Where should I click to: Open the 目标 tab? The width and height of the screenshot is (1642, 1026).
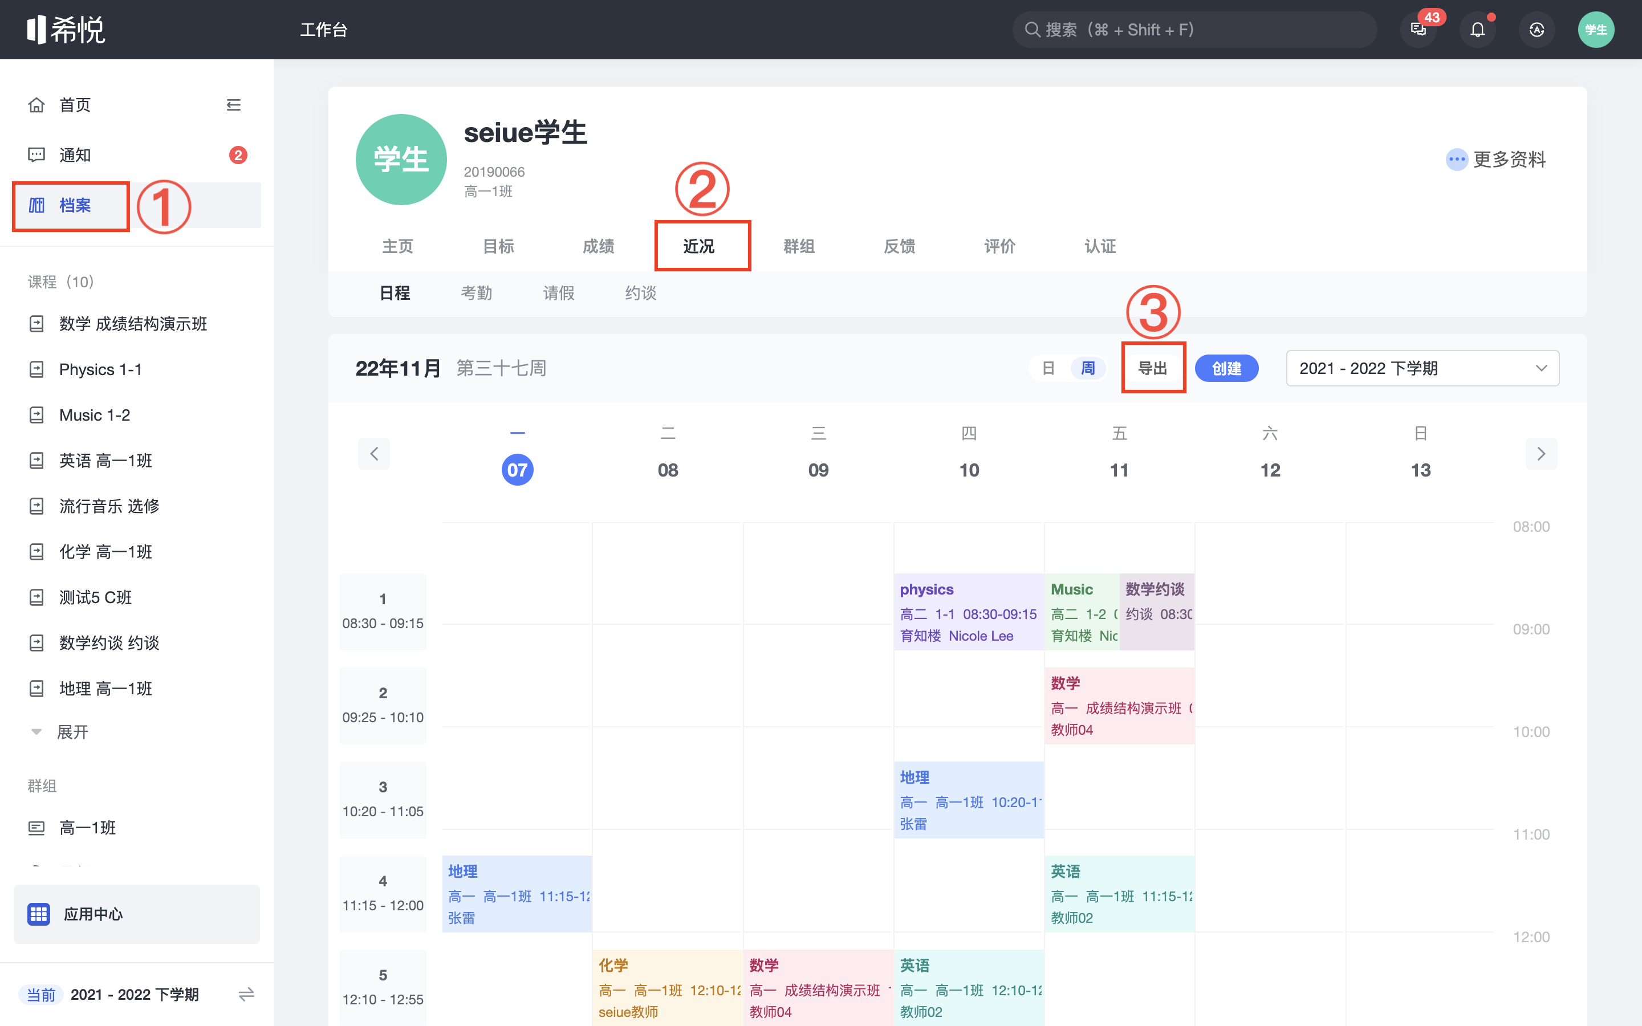point(498,246)
